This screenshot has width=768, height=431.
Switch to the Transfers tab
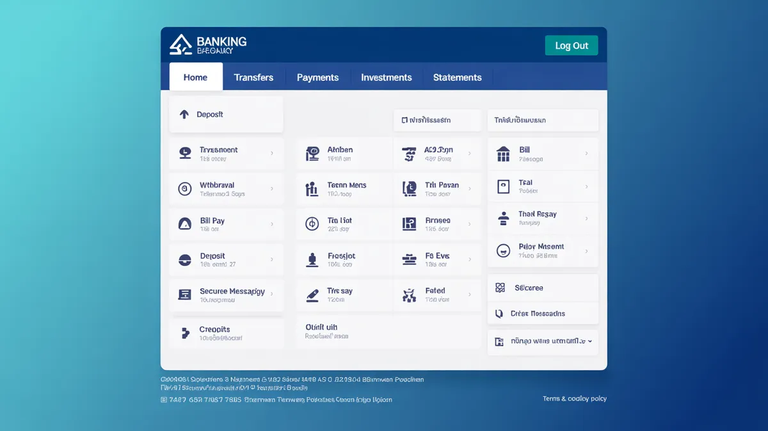point(253,77)
